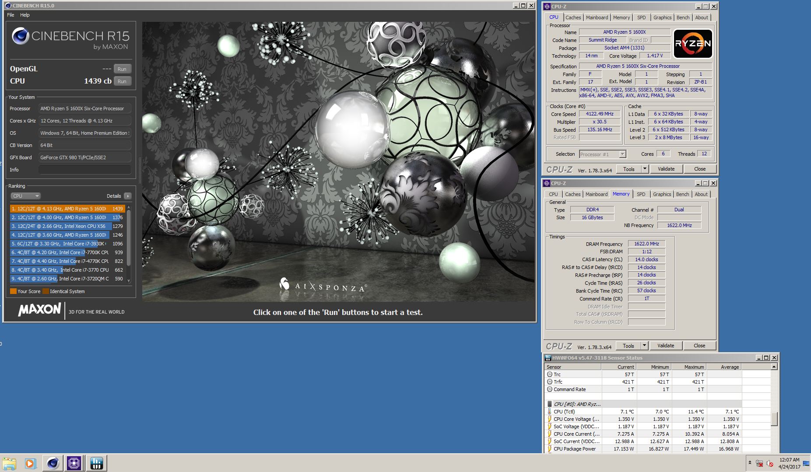
Task: Open the media player taskbar icon
Action: (30, 463)
